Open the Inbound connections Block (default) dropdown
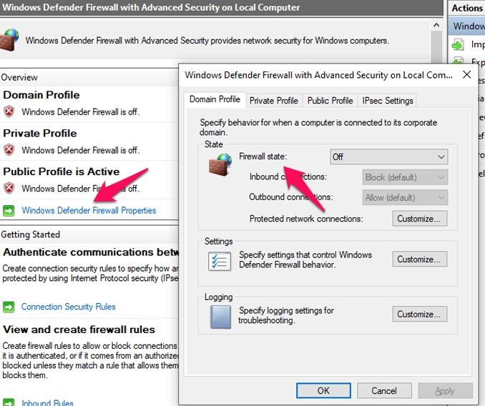Viewport: 485px width, 406px height. click(x=405, y=177)
